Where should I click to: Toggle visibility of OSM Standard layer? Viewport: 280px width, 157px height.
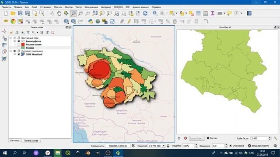tap(18, 54)
